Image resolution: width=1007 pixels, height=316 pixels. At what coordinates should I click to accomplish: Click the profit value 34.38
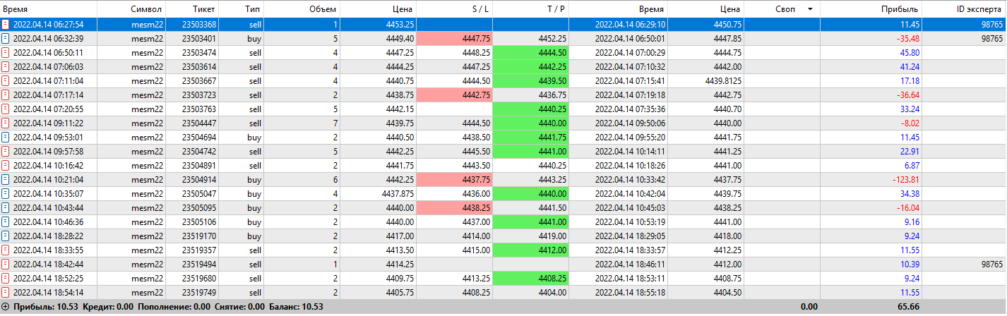coord(908,193)
